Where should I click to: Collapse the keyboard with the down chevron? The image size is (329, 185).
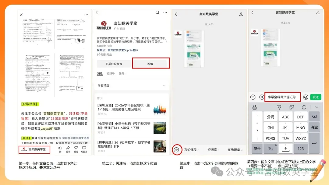(317, 107)
